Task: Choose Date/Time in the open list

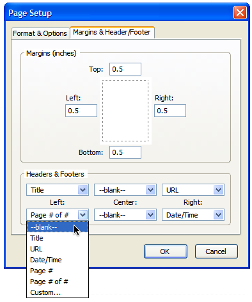Action: point(58,260)
